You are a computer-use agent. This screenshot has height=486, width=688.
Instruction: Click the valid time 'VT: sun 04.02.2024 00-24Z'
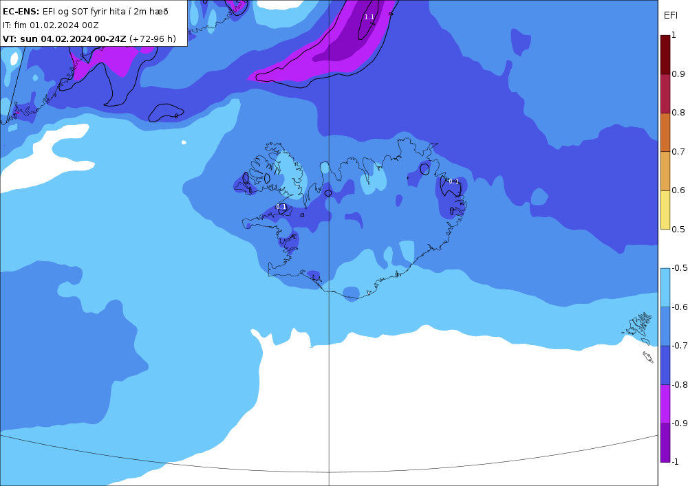coord(65,38)
